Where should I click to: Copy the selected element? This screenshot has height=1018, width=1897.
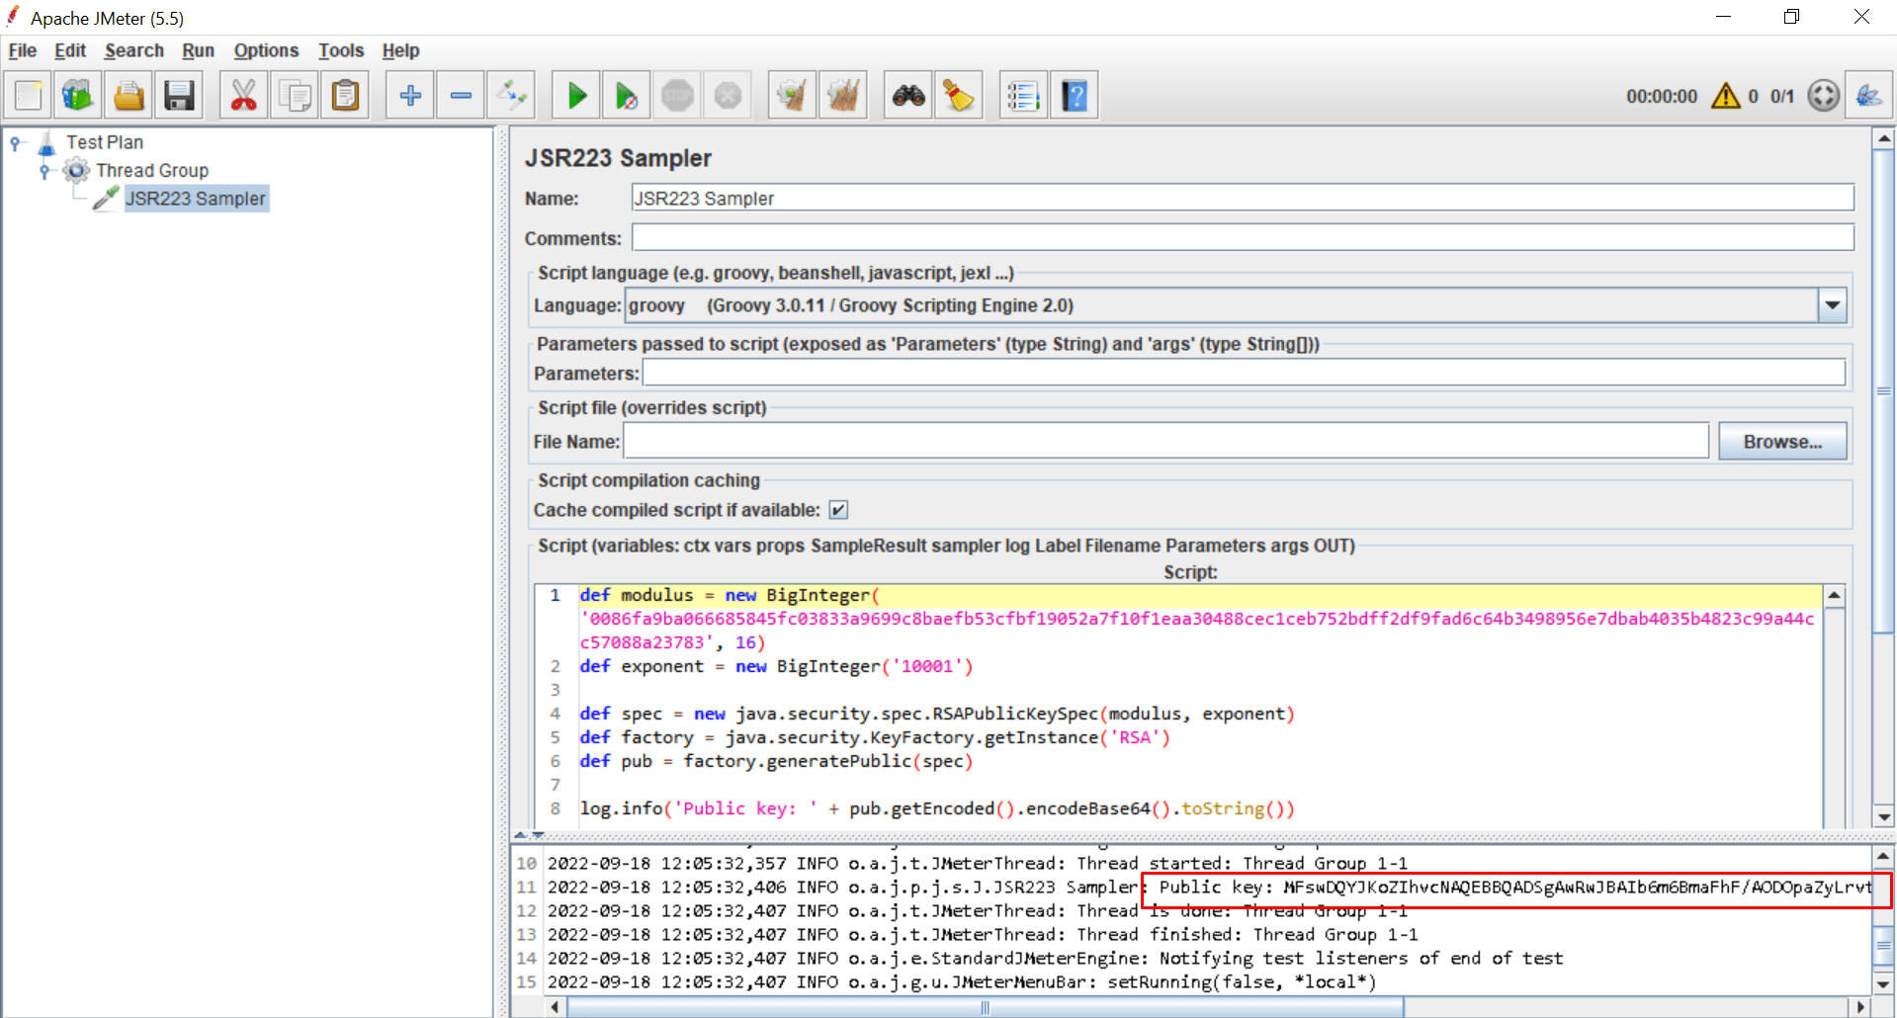295,96
